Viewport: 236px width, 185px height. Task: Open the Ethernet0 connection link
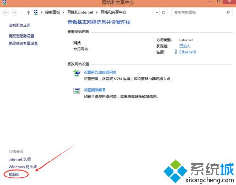(188, 52)
